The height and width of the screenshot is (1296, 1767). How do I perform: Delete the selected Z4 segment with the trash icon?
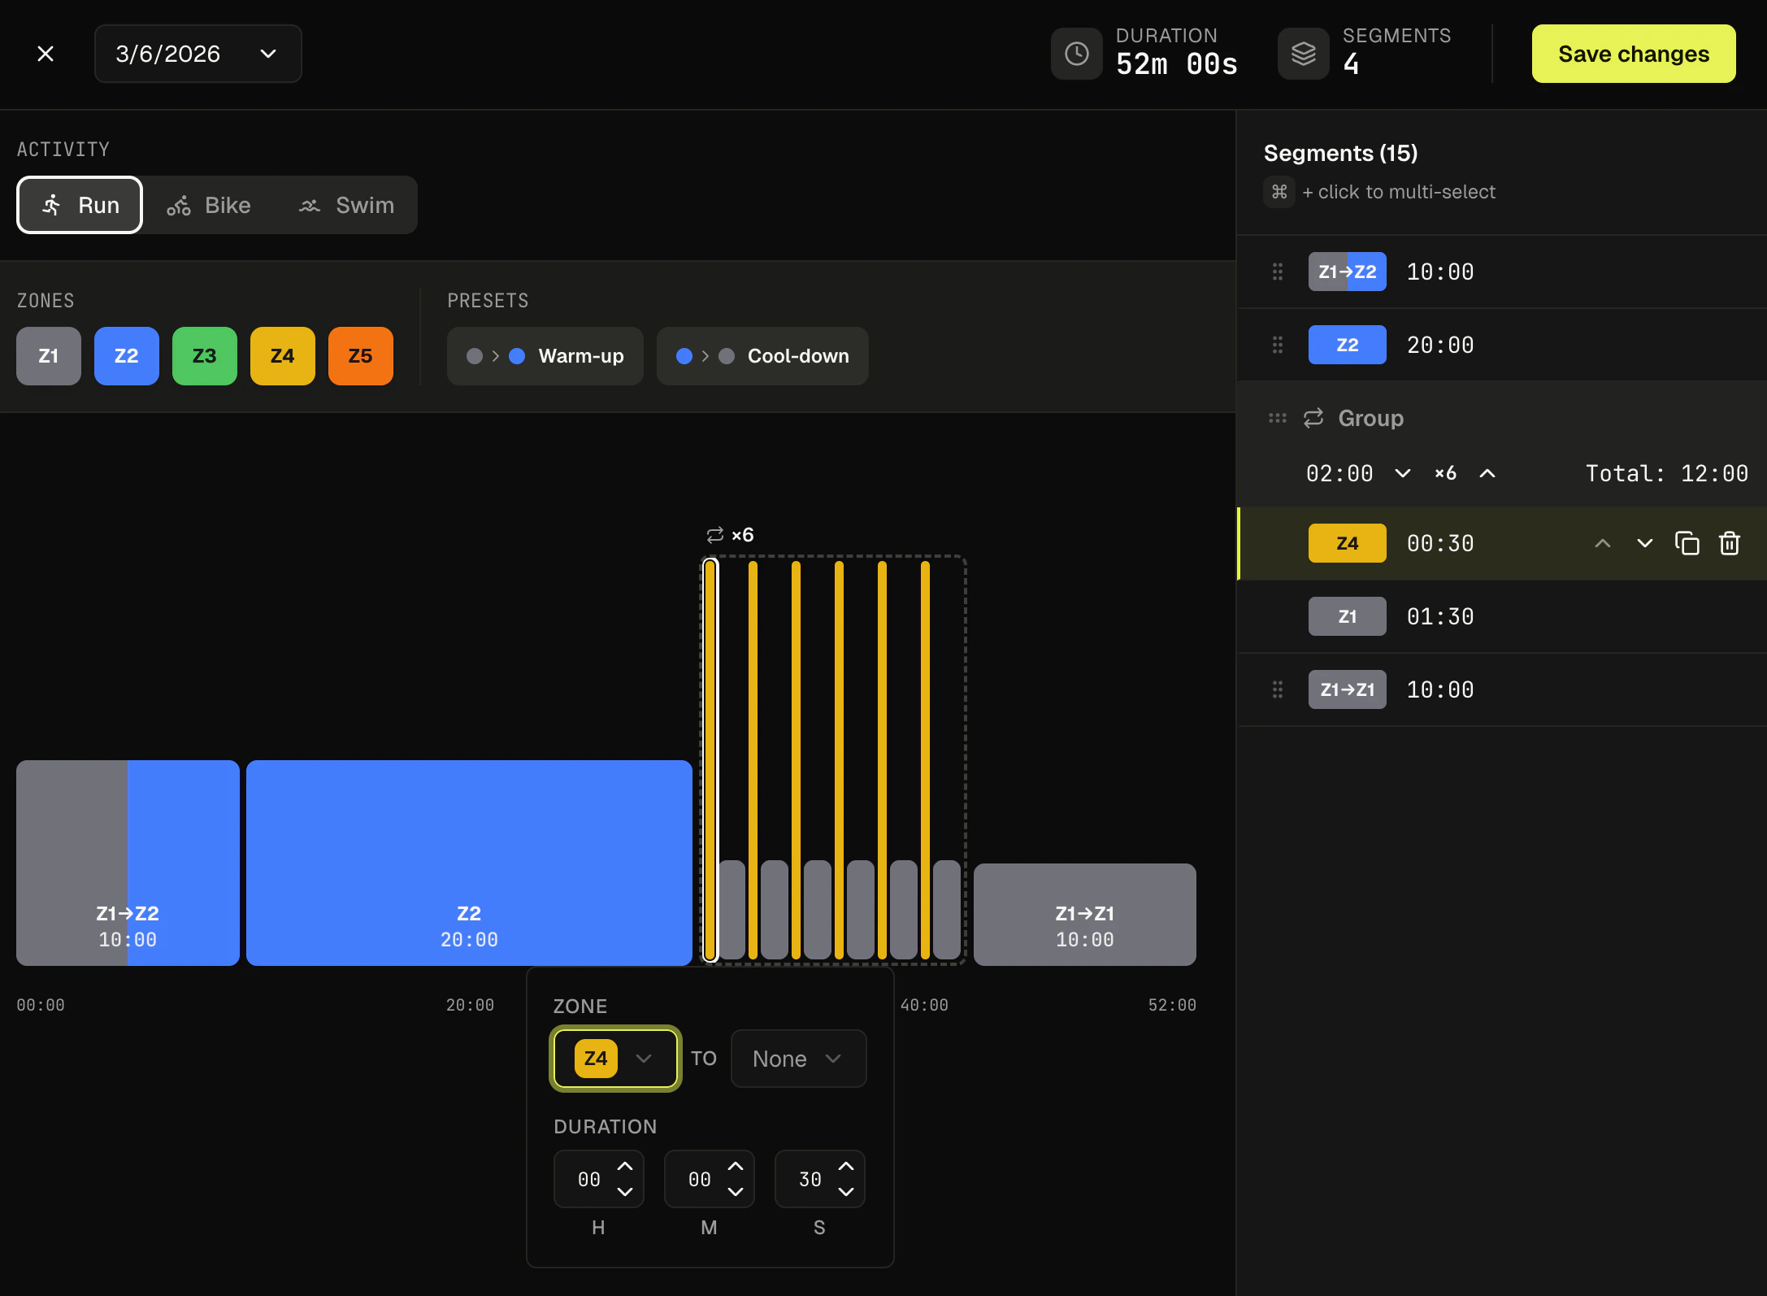tap(1729, 543)
